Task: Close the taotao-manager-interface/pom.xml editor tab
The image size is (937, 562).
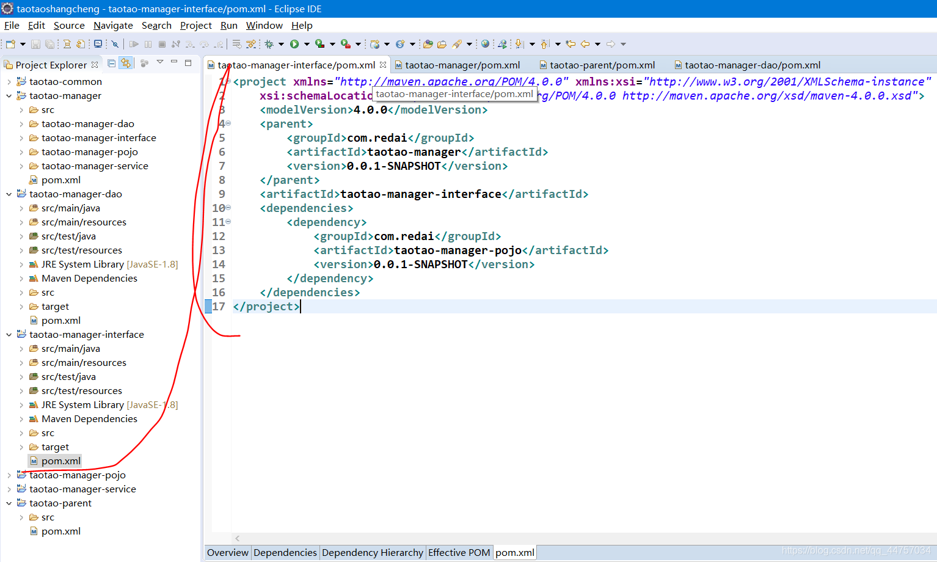Action: (x=383, y=65)
